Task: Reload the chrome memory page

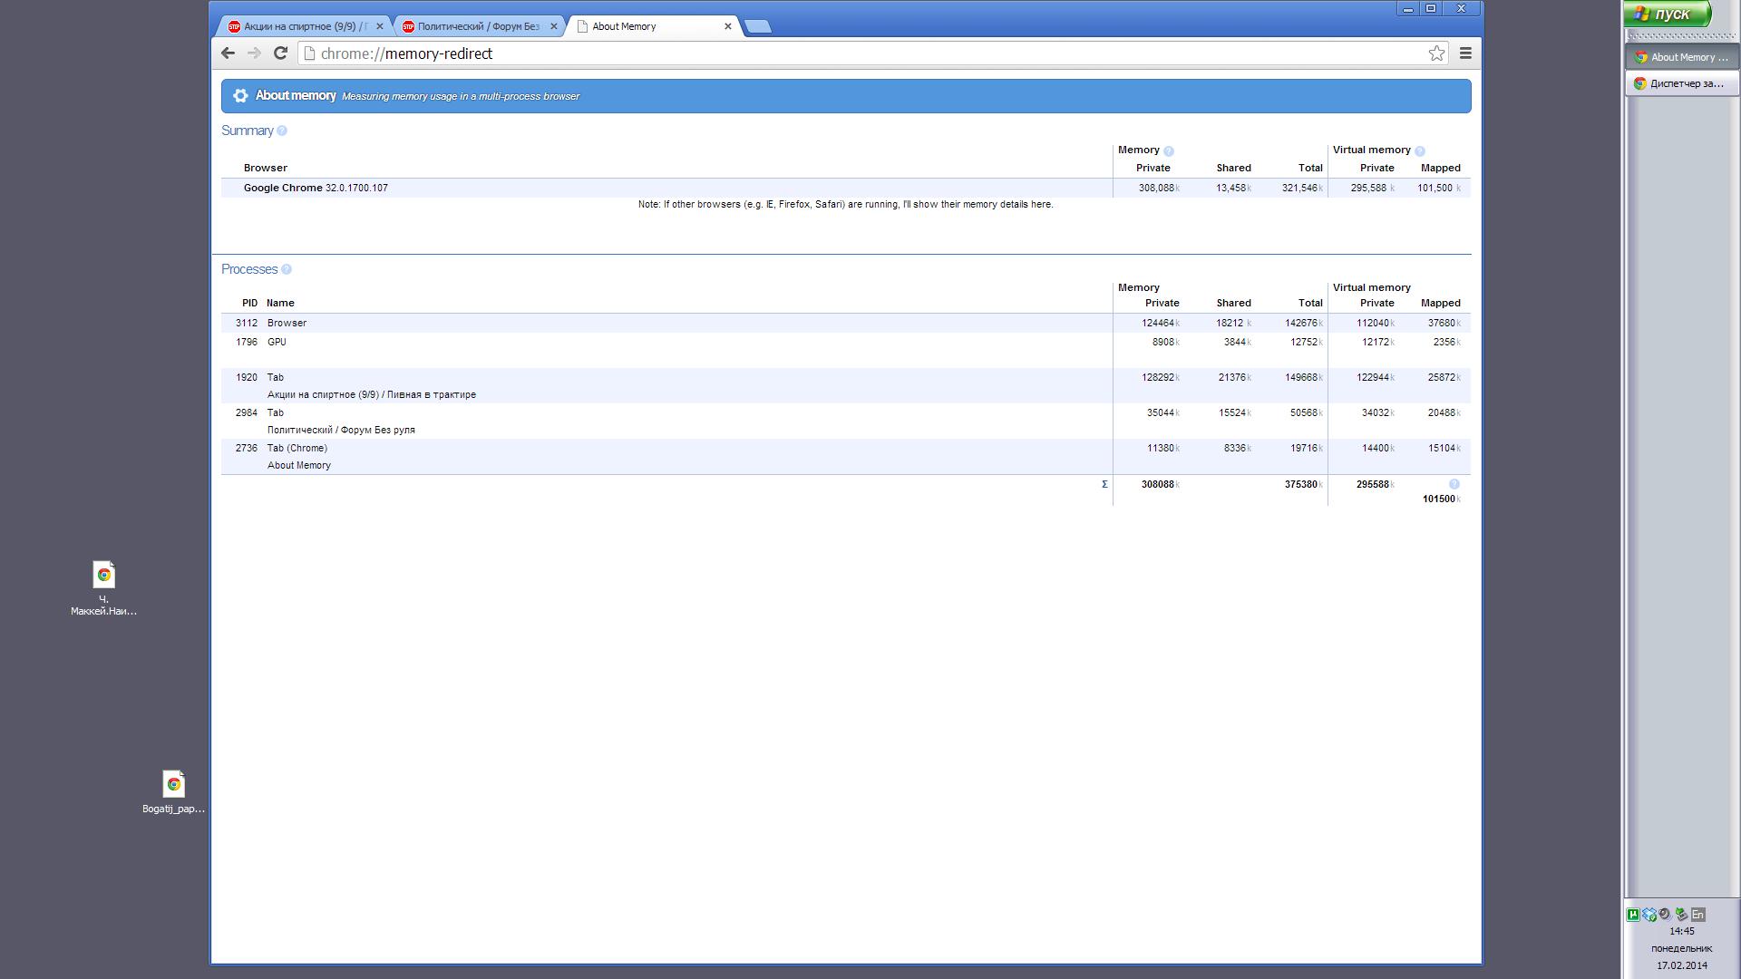Action: [280, 53]
